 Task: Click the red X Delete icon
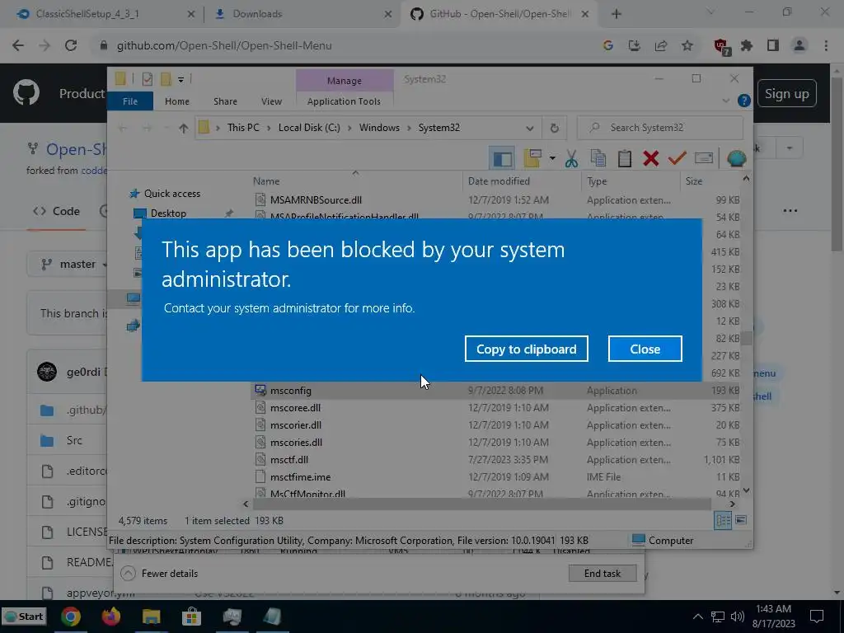point(651,158)
